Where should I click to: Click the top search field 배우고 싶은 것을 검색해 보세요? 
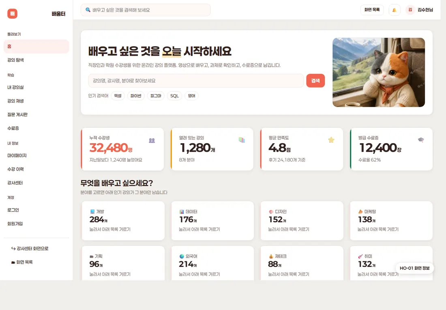click(x=146, y=10)
